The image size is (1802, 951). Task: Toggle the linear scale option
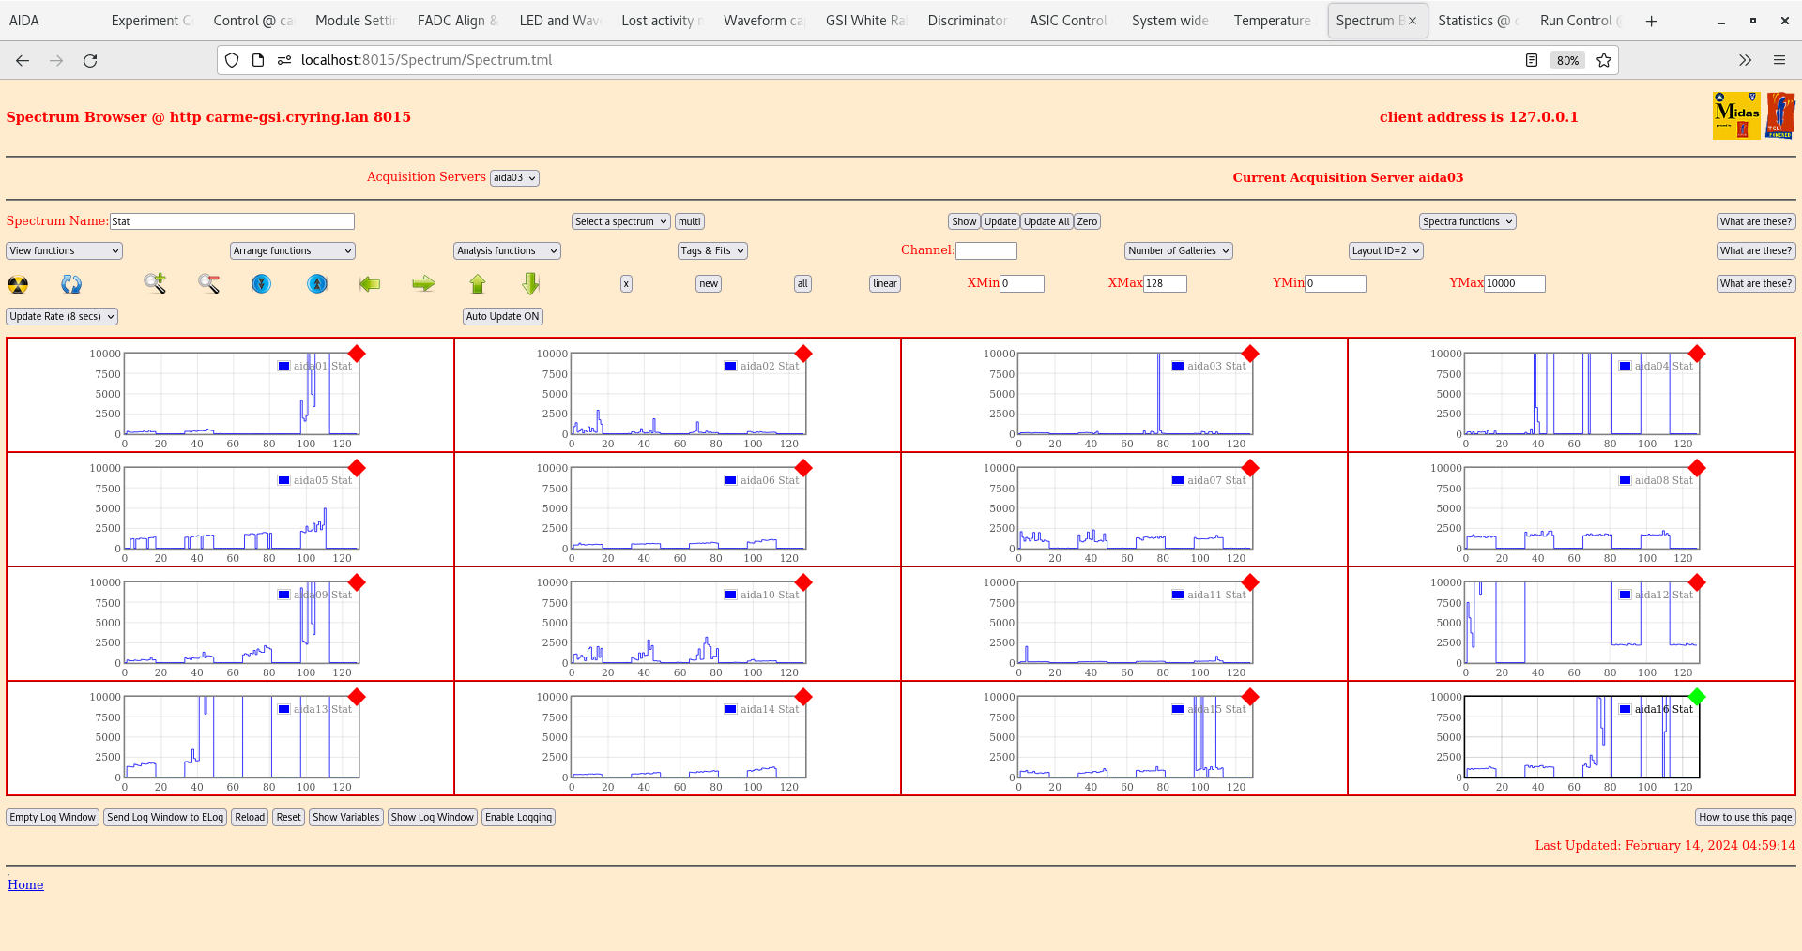pos(883,283)
